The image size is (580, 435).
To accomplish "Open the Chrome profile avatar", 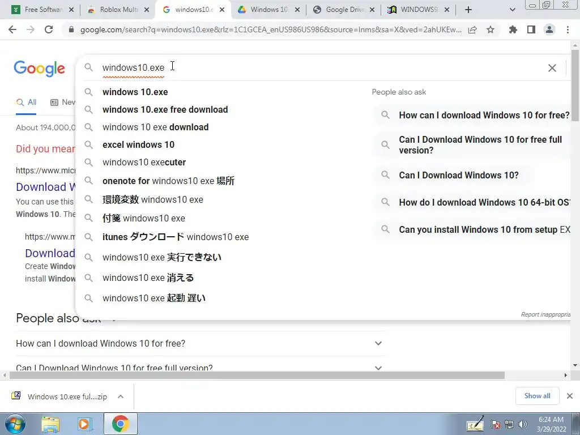I will pyautogui.click(x=549, y=29).
